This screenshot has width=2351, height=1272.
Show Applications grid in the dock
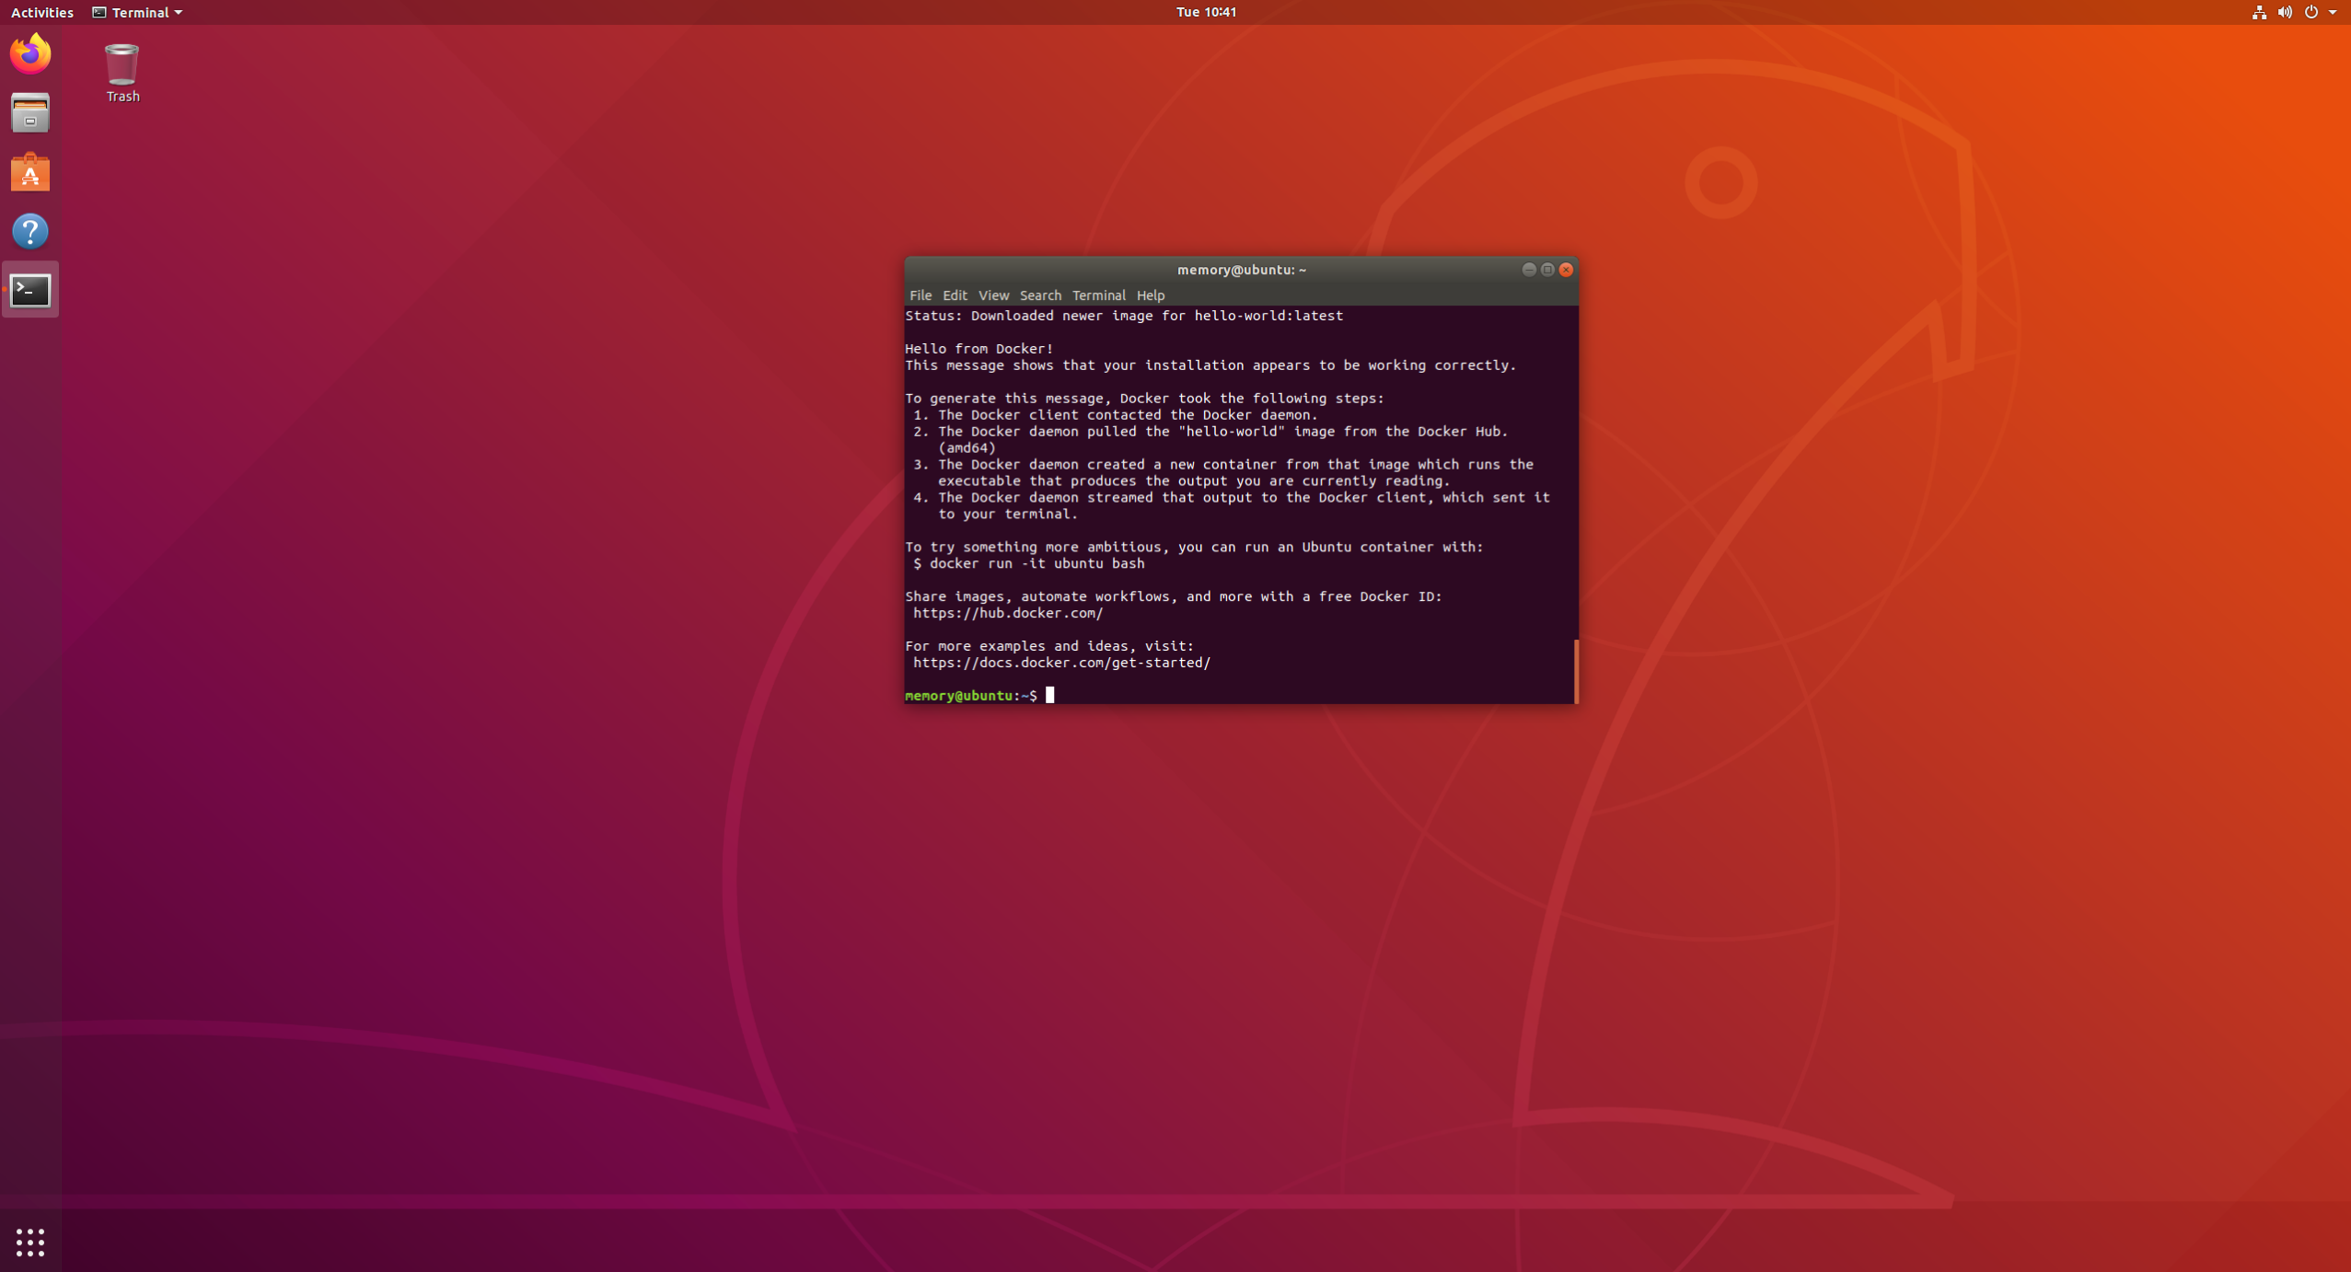pyautogui.click(x=30, y=1242)
